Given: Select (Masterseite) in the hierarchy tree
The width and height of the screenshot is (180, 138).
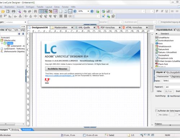Looking at the screenshot, I should click(10, 40).
